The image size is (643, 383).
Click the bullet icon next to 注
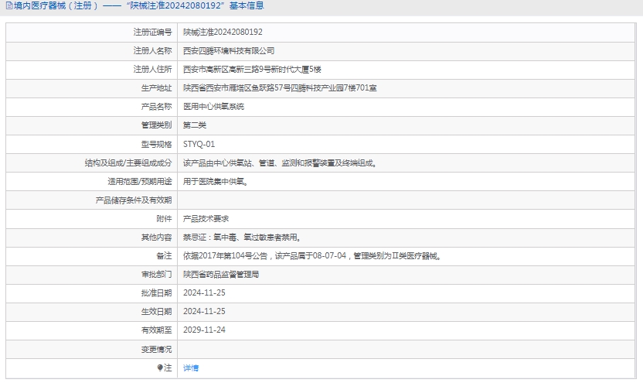[160, 368]
